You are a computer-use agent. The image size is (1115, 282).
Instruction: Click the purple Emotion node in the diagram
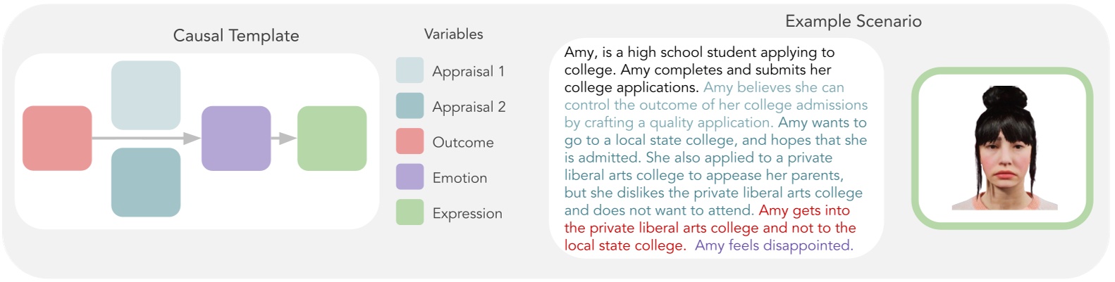point(236,139)
